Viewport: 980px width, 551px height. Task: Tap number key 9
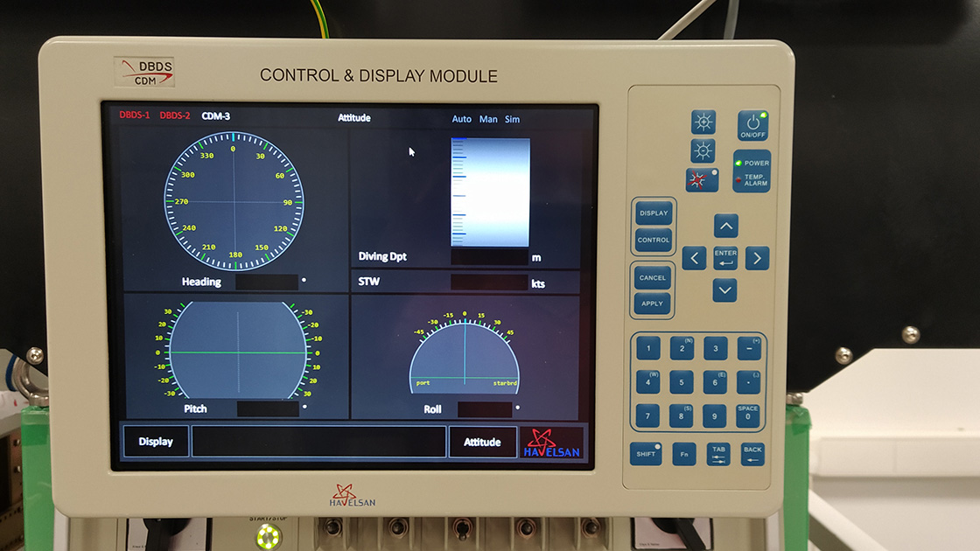click(x=714, y=415)
